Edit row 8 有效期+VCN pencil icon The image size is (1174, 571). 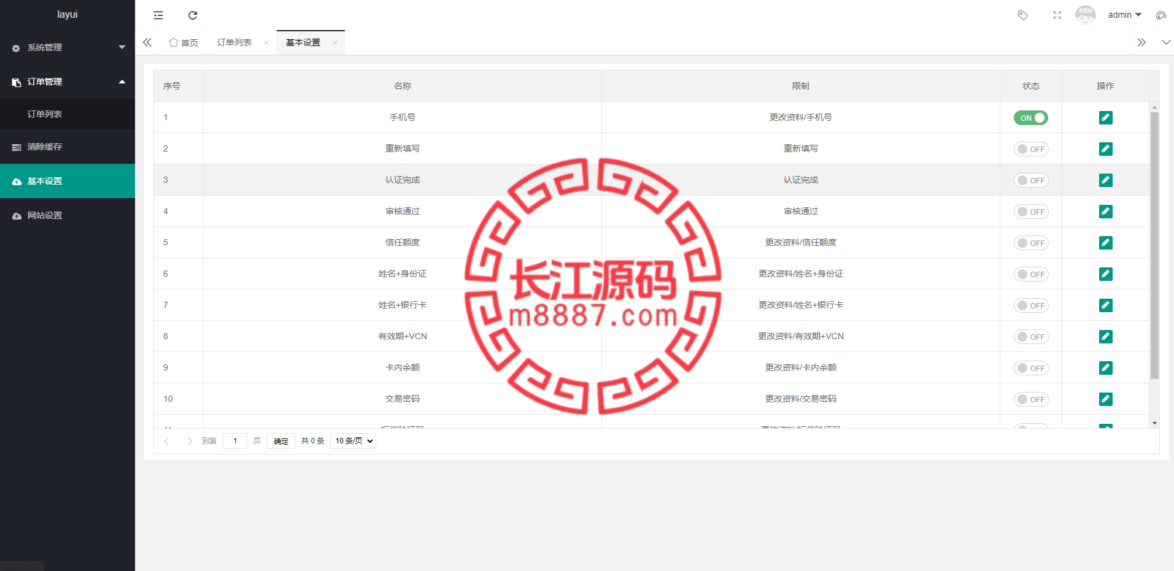(1106, 337)
